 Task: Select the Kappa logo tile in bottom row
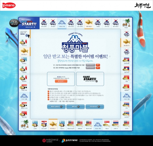coord(98,124)
